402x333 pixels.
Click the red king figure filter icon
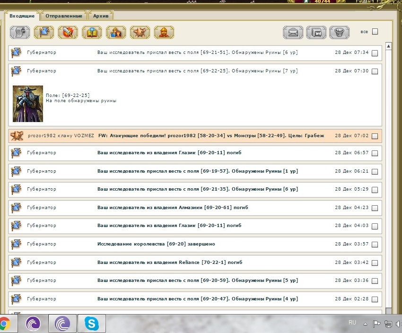[x=164, y=32]
